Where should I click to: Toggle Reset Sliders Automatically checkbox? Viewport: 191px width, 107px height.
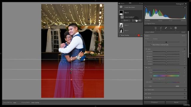click(x=151, y=45)
